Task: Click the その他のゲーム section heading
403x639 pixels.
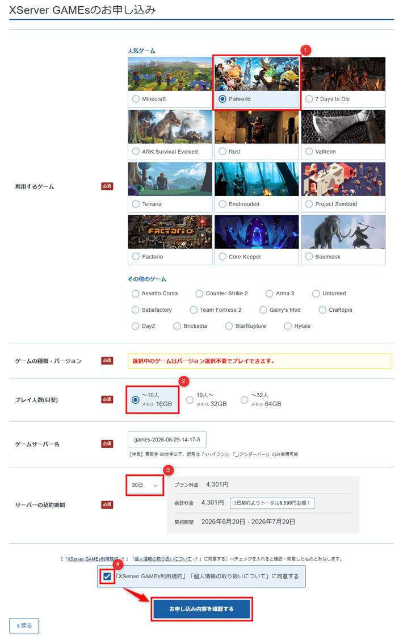Action: click(147, 279)
